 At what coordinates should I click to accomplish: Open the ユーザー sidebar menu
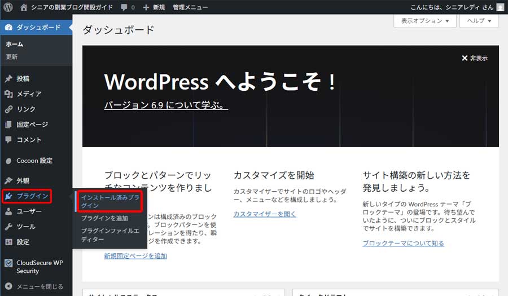(x=29, y=211)
